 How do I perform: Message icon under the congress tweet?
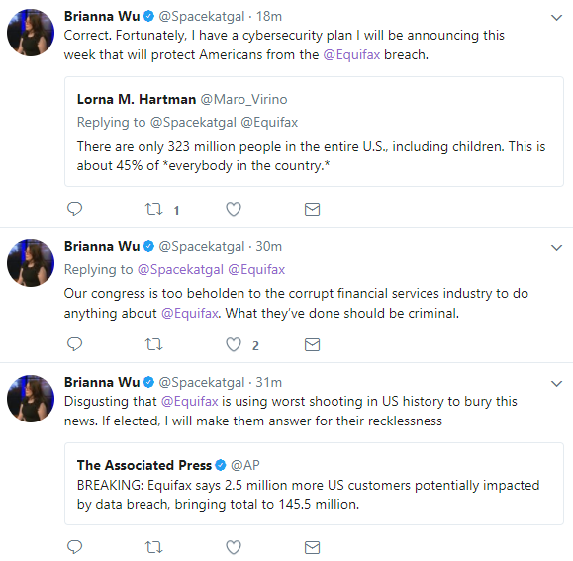click(312, 344)
